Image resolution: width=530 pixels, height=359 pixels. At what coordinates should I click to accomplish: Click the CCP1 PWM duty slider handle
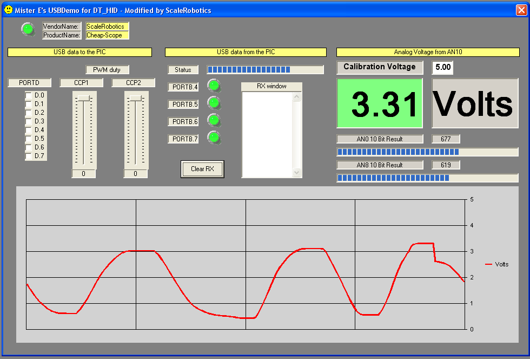coord(83,98)
